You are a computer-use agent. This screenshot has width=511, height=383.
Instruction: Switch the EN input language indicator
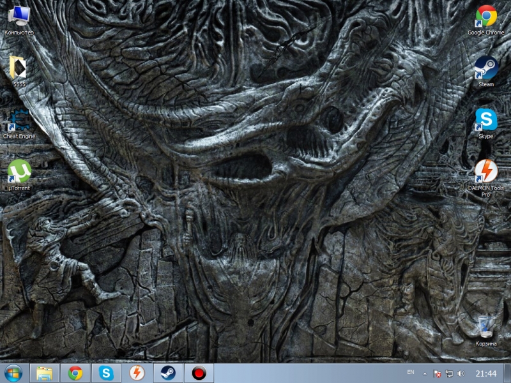[411, 372]
